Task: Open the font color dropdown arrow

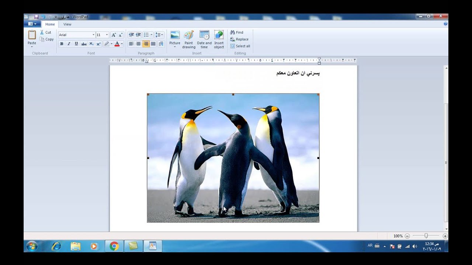Action: (x=122, y=44)
